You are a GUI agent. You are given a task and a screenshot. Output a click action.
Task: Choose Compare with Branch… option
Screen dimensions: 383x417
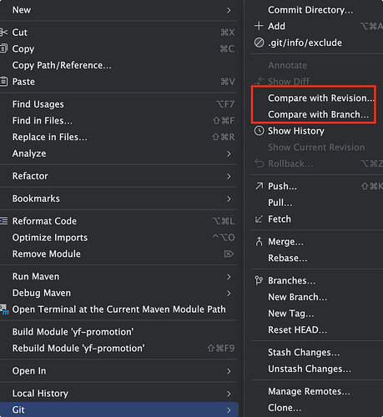click(318, 114)
